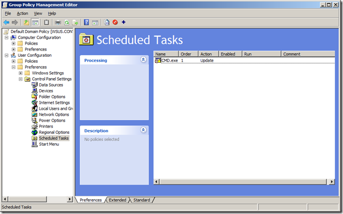343x214 pixels.
Task: Select the Scheduled Tasks tree item
Action: pyautogui.click(x=54, y=138)
